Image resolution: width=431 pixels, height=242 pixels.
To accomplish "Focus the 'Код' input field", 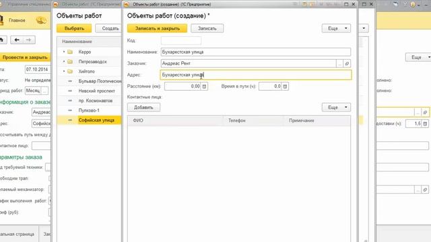I will click(x=181, y=40).
